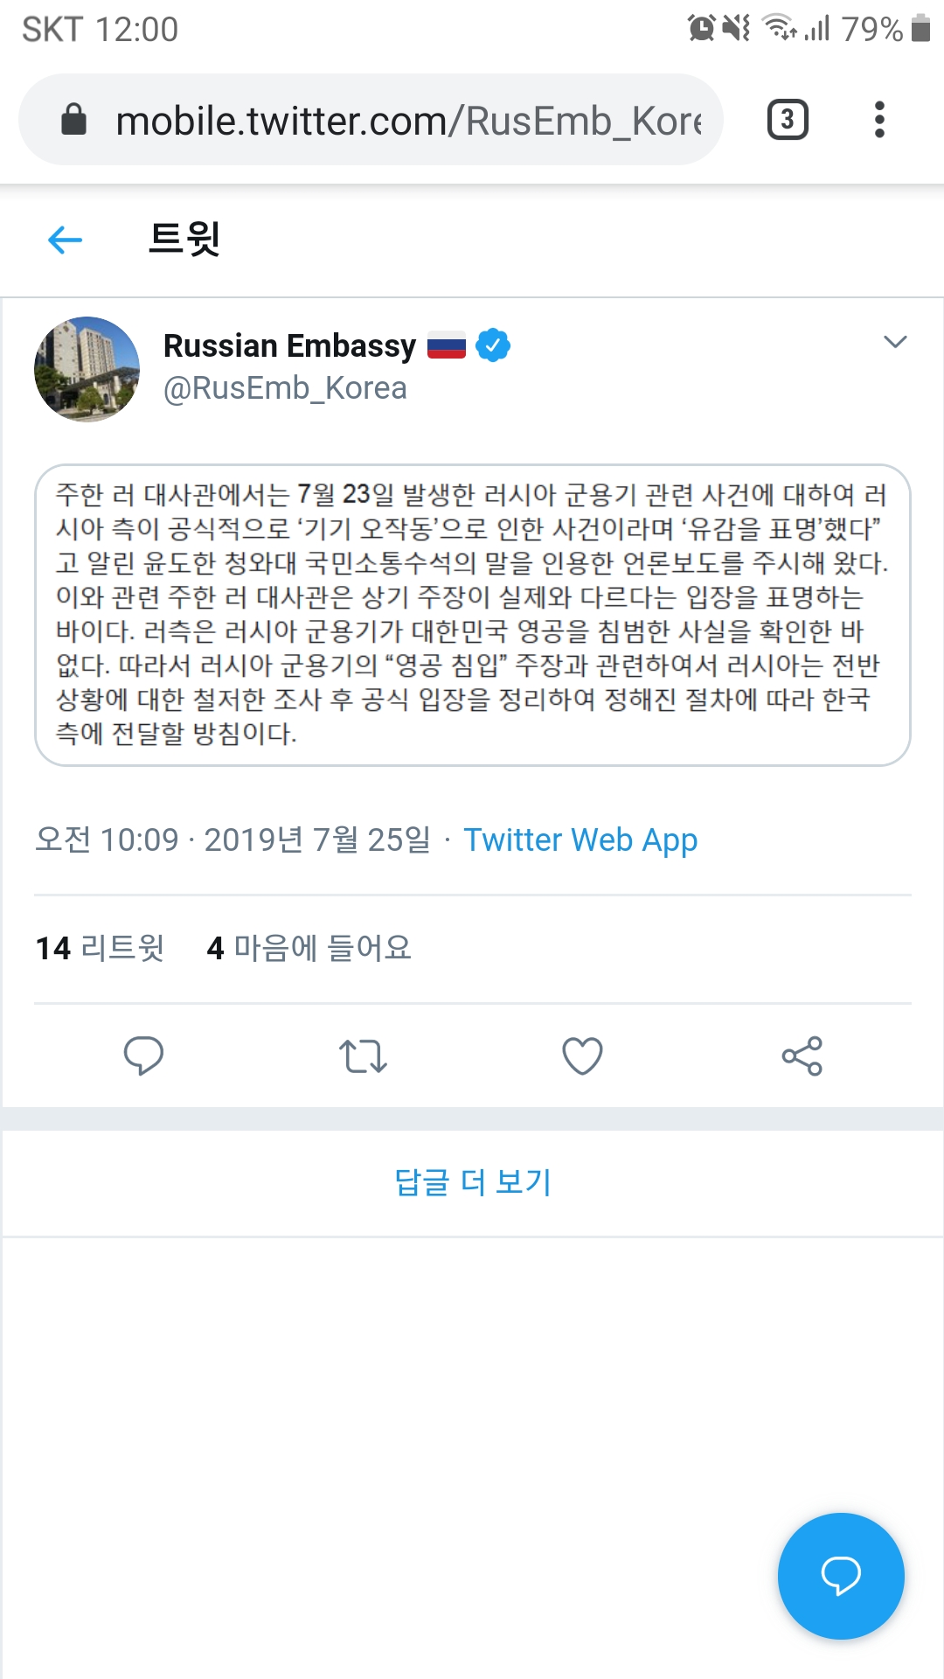Viewport: 944px width, 1679px height.
Task: Open the browser overflow menu
Action: click(879, 120)
